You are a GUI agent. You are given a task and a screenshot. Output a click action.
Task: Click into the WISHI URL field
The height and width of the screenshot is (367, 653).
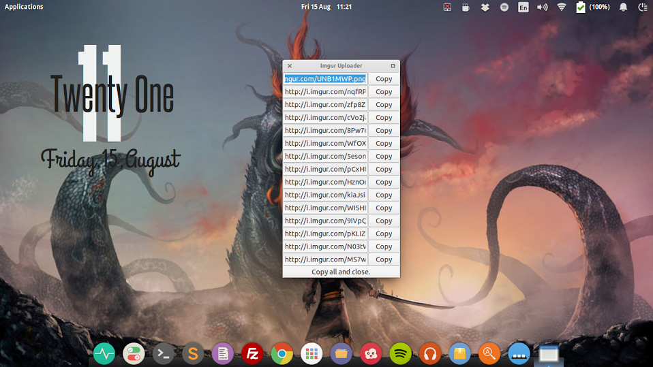pyautogui.click(x=325, y=208)
